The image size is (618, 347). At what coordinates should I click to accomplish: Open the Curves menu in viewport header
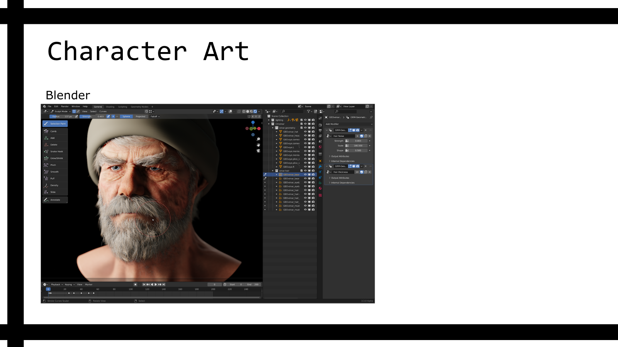[x=103, y=111]
